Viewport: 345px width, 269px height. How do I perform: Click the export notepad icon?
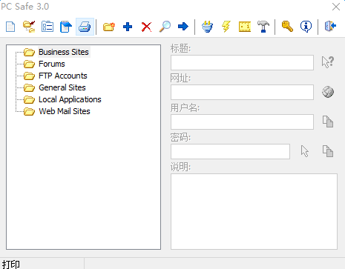pyautogui.click(x=66, y=27)
